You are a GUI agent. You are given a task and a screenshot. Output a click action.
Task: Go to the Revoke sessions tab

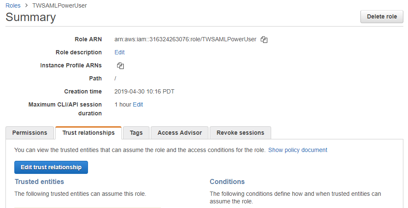tap(240, 133)
